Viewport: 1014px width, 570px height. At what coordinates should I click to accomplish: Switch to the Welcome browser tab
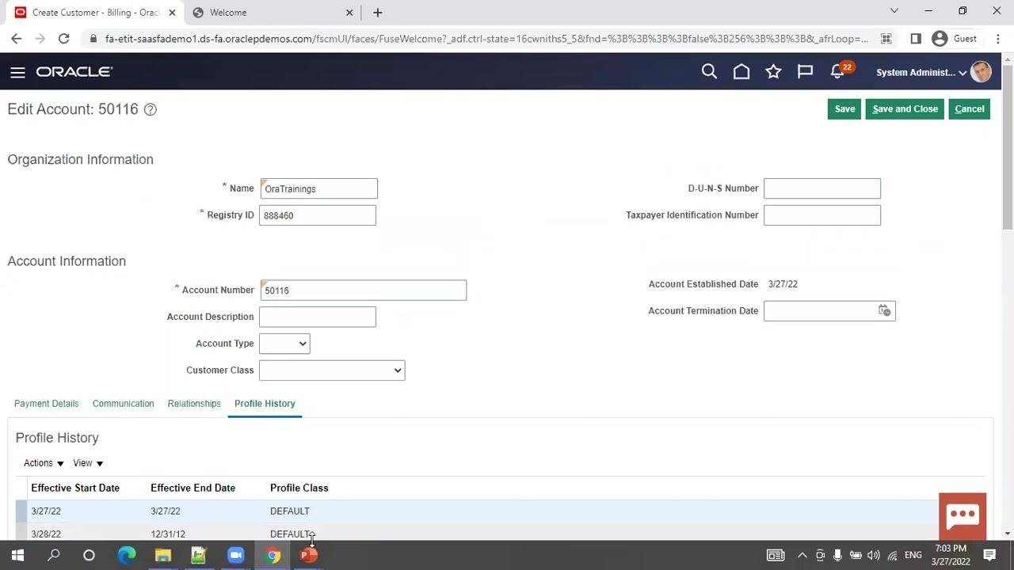coord(272,12)
